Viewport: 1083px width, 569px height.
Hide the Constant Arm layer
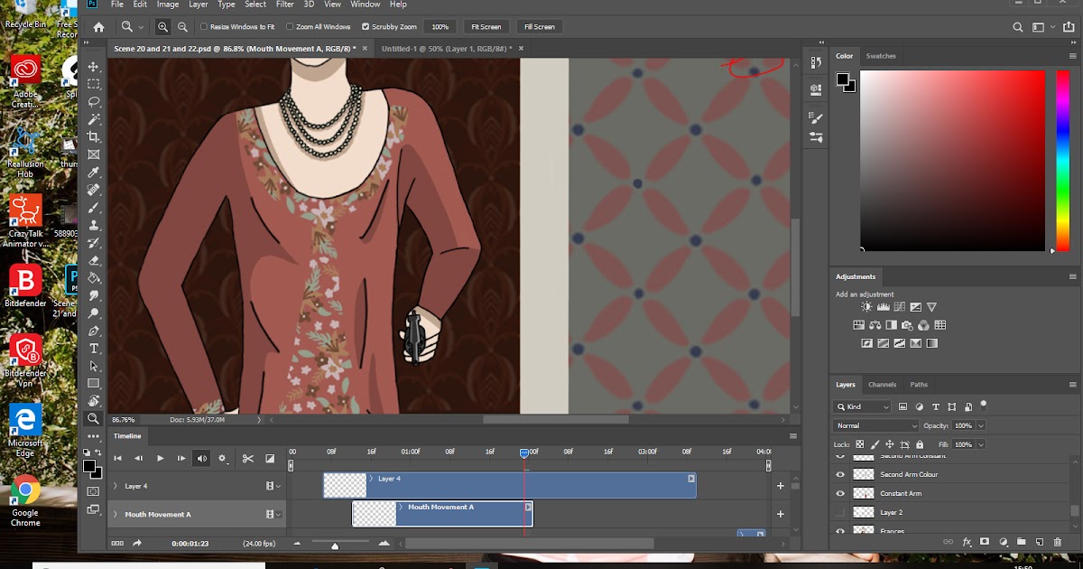coord(840,493)
